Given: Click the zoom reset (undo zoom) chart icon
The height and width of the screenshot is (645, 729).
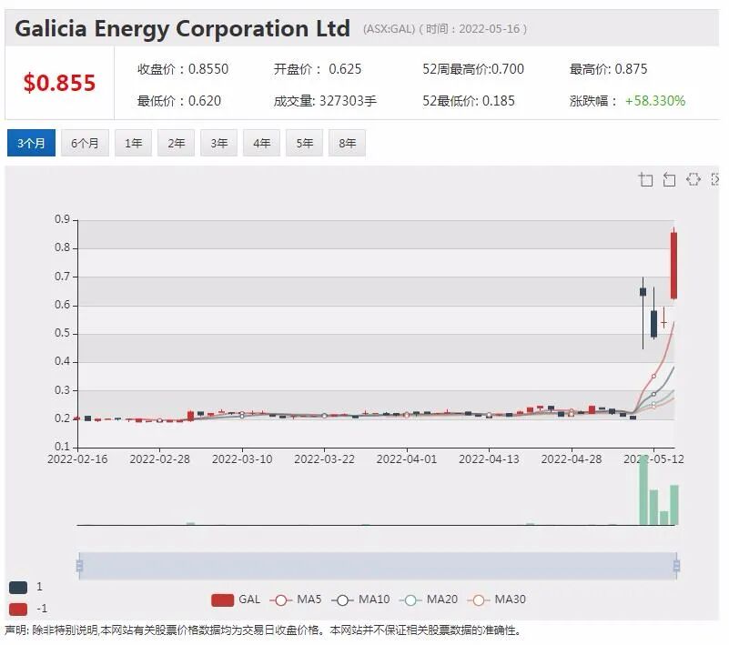Looking at the screenshot, I should (x=669, y=179).
